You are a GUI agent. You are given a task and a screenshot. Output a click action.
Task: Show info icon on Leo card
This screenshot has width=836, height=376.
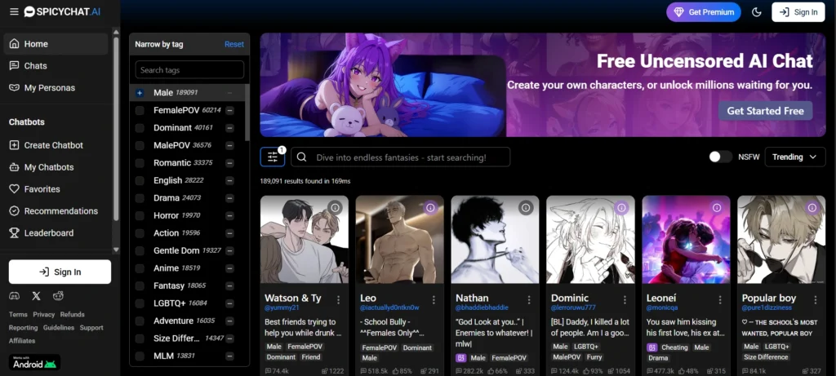coord(430,208)
